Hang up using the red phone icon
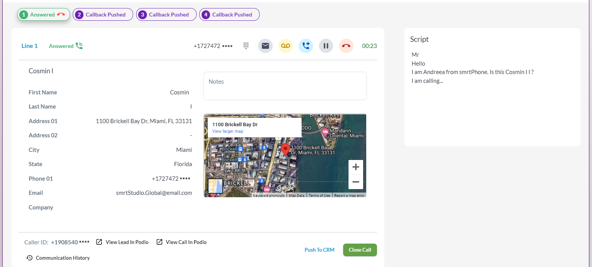 pos(346,46)
